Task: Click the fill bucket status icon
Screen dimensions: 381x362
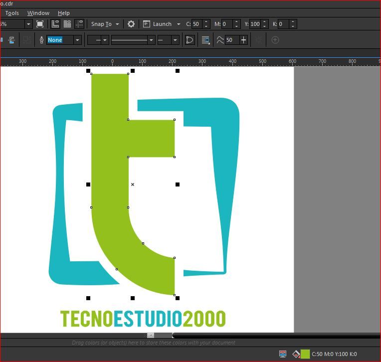Action: 296,354
